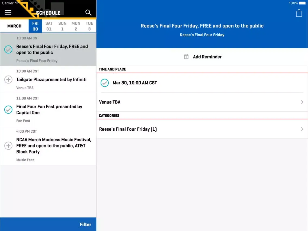This screenshot has width=308, height=231.
Task: Click the Carrier status text
Action: click(8, 3)
